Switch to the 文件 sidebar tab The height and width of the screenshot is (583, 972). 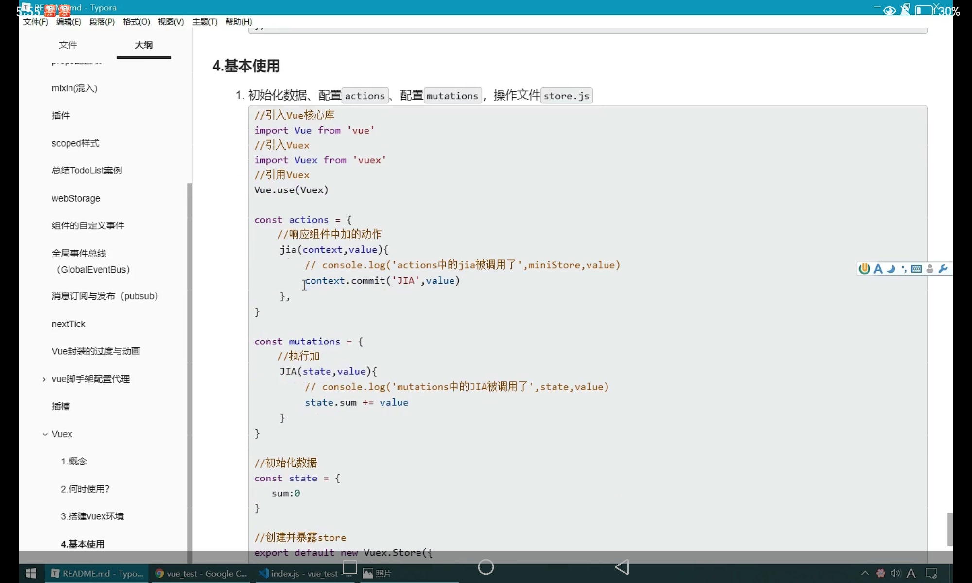[68, 45]
